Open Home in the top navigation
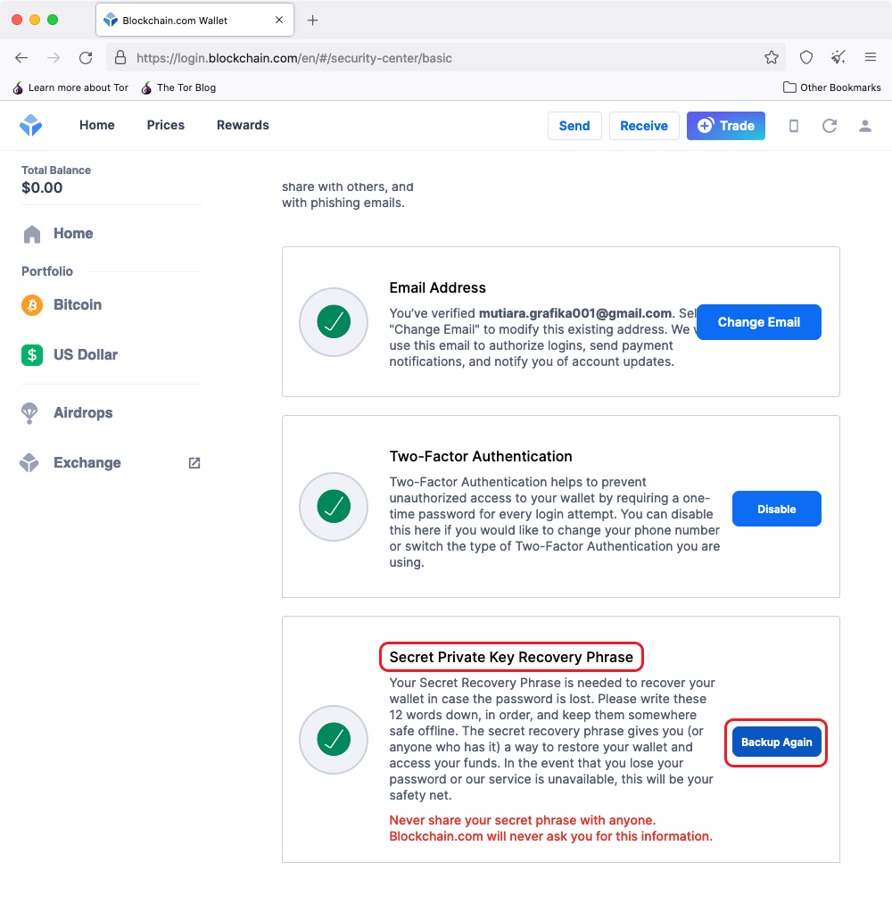Viewport: 892px width, 904px height. tap(97, 125)
